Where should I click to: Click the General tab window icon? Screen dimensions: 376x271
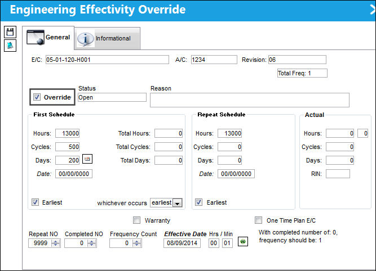[x=36, y=37]
